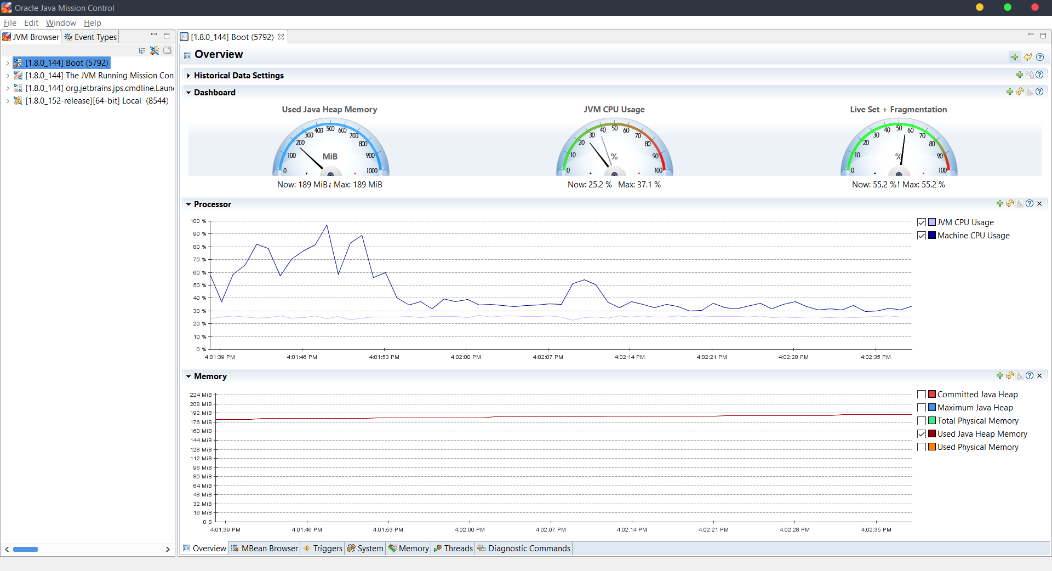Open help for Historical Data Settings section
This screenshot has width=1052, height=571.
point(1039,75)
